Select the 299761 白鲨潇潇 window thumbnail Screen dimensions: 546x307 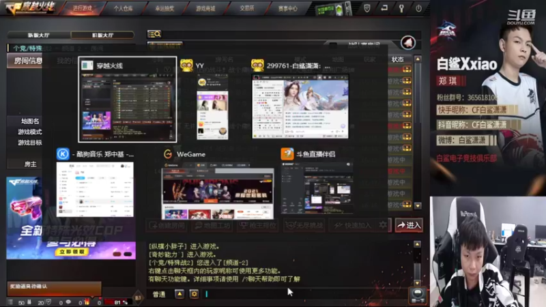[300, 106]
